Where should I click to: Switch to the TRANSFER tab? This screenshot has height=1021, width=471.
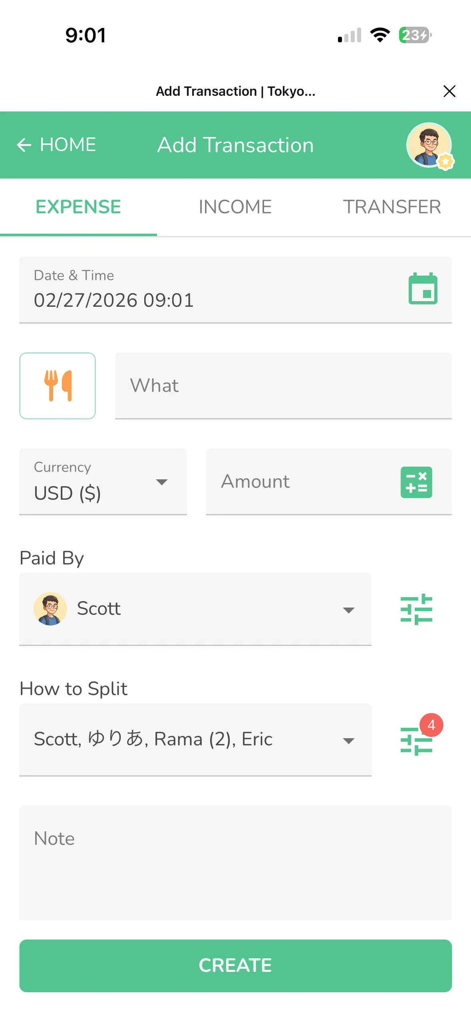(x=392, y=207)
